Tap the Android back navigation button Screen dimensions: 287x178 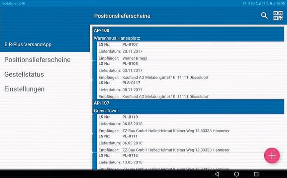[x=217, y=174]
